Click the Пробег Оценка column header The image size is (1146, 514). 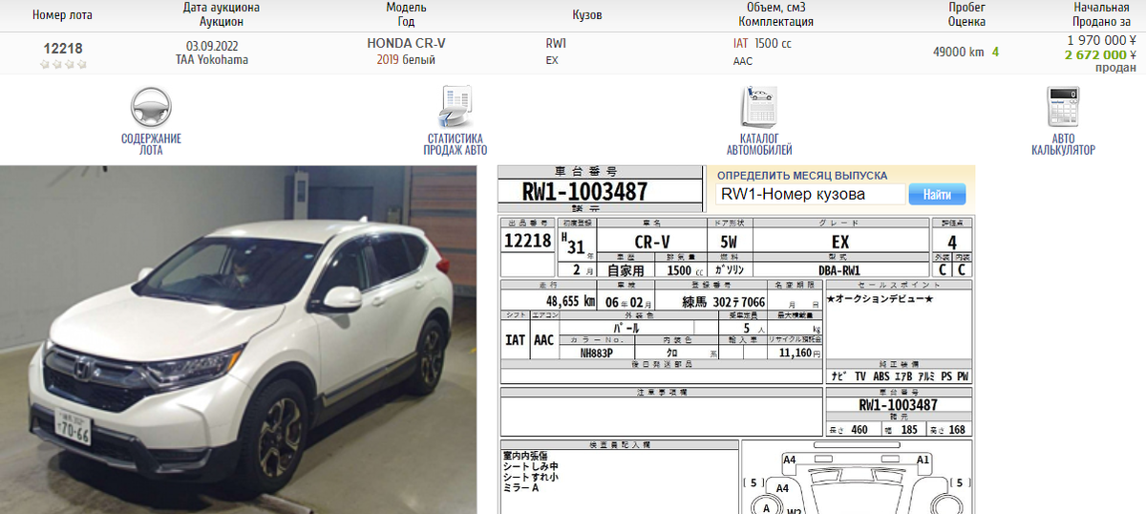[966, 14]
